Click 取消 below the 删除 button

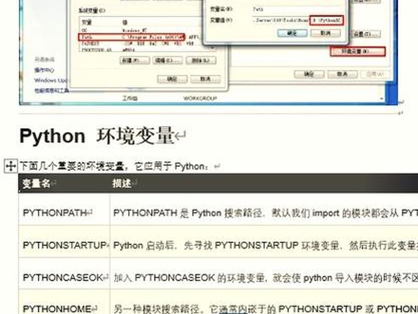pos(205,79)
